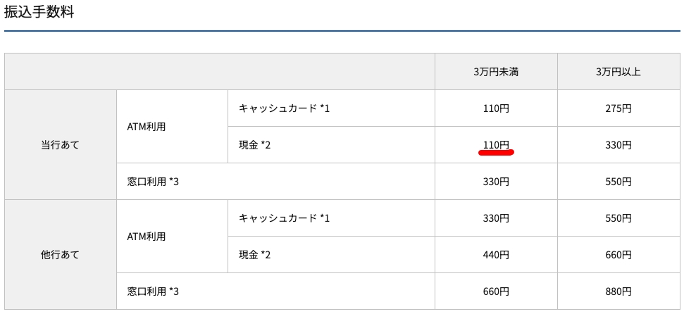The image size is (684, 314).
Task: Select the 3万円未満 column header
Action: point(496,72)
